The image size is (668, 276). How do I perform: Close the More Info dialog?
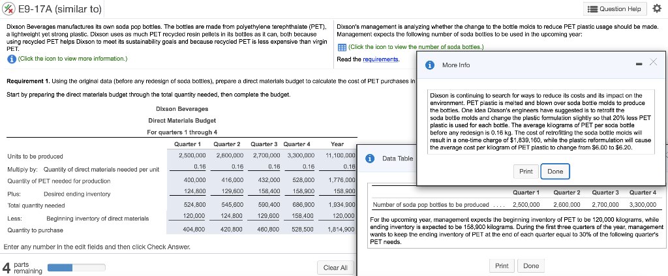pyautogui.click(x=653, y=62)
